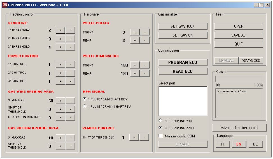Open the Wizard - Traction control
Screen dimensions: 273x159
[x=239, y=127]
